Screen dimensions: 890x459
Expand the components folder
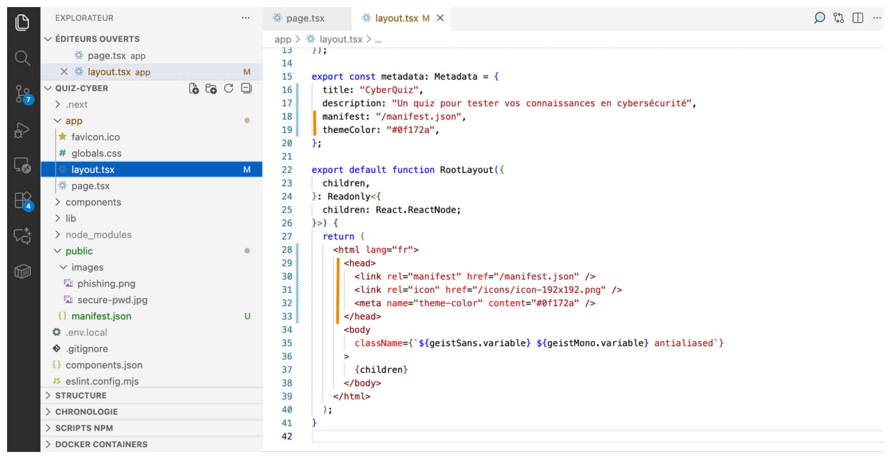pyautogui.click(x=93, y=202)
